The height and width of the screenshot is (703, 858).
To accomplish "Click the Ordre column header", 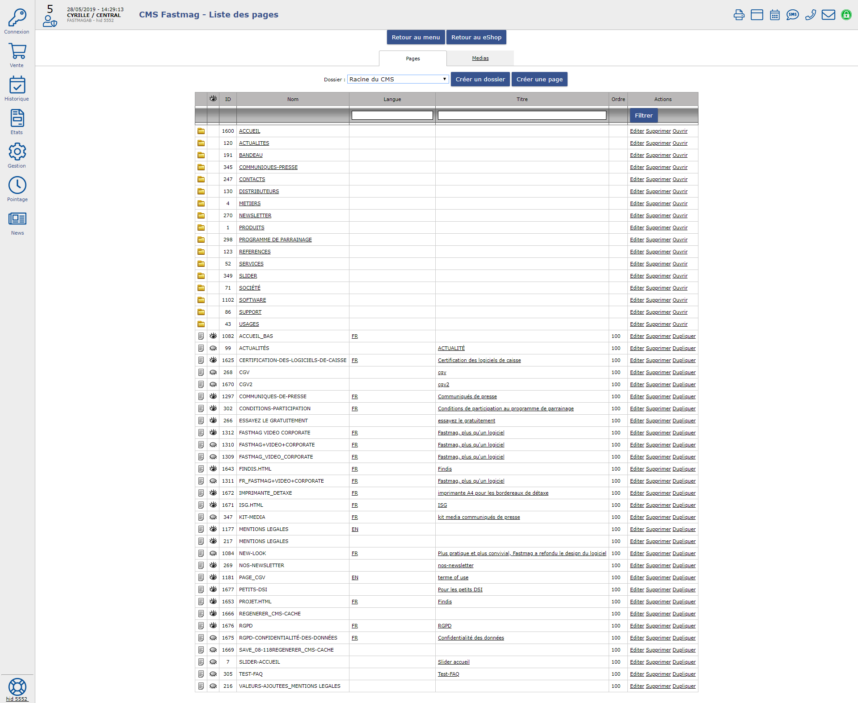I will pos(618,99).
